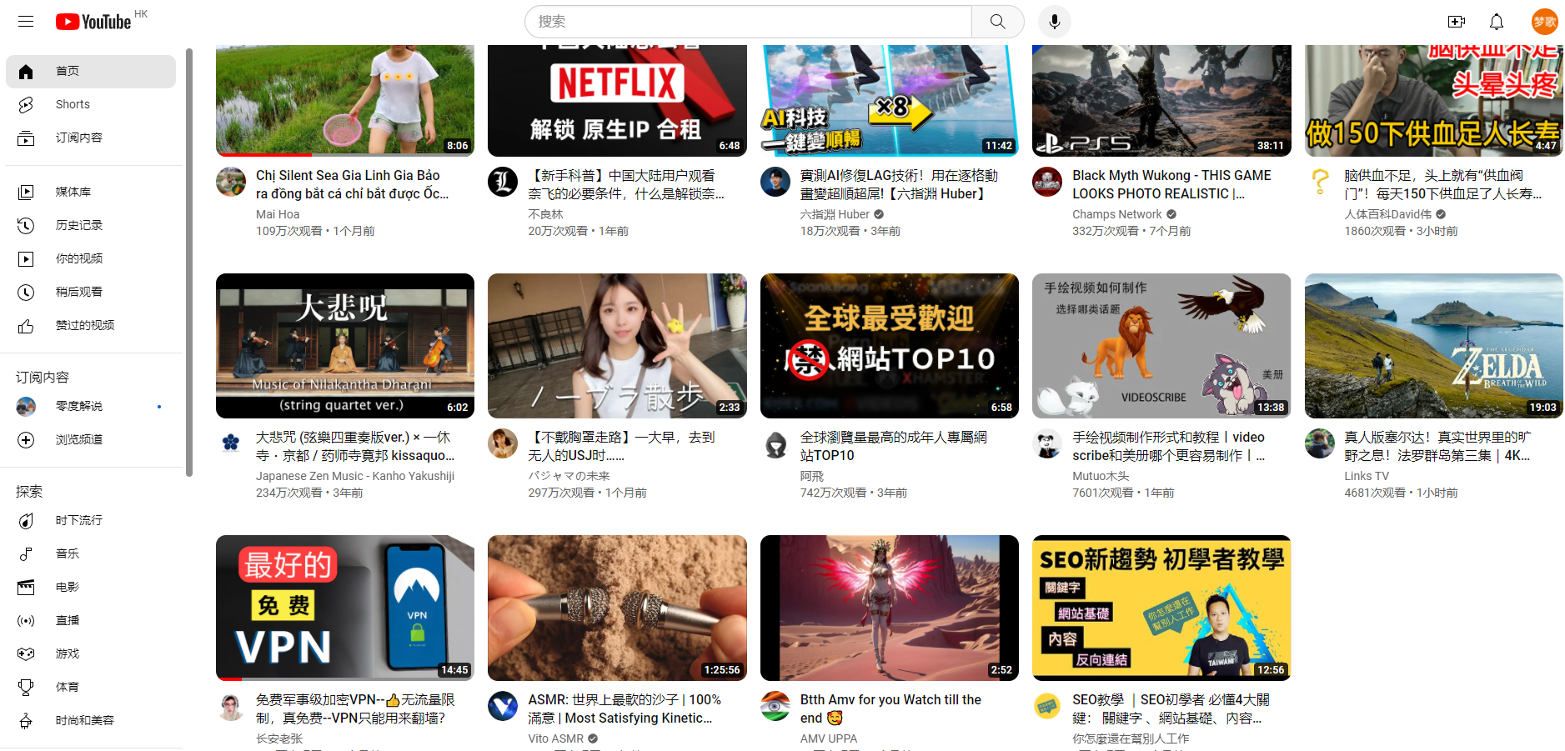
Task: Go to 稍后观看 watch later
Action: (x=78, y=292)
